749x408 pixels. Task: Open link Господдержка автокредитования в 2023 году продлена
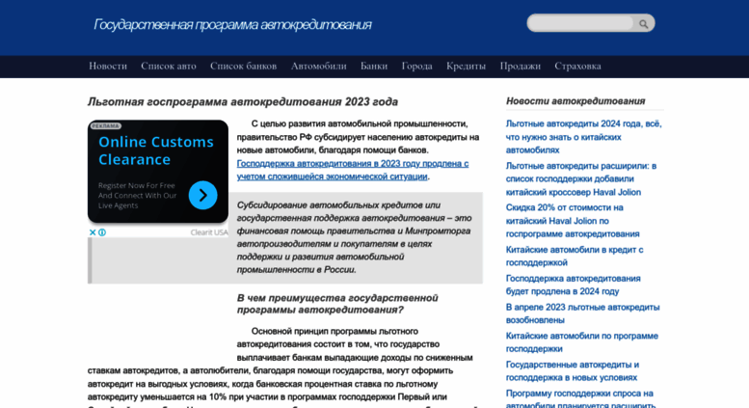coord(353,170)
